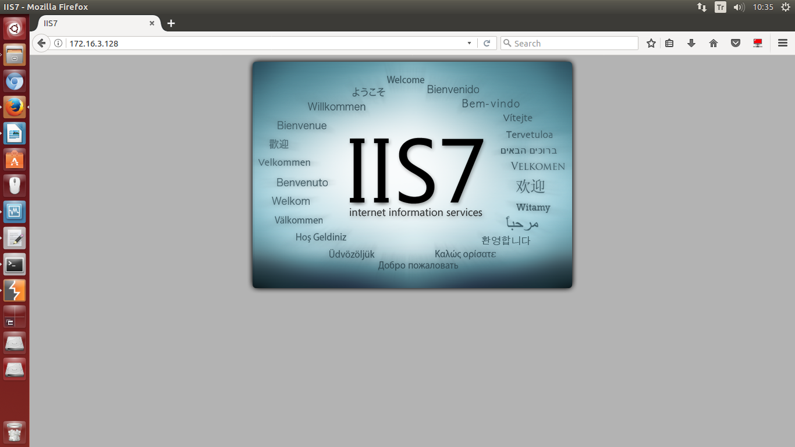Open the power and session menu
This screenshot has width=795, height=447.
tap(785, 7)
